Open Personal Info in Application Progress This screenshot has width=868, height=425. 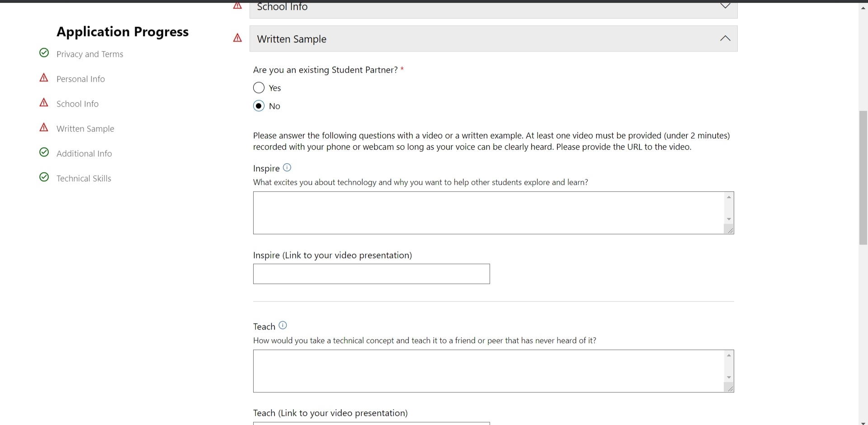[80, 79]
